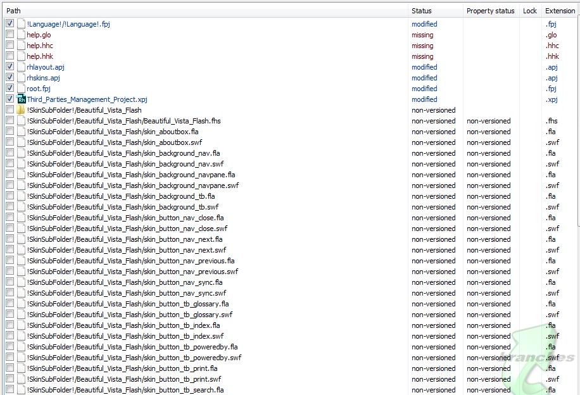Sort by the Status column header
Screen dimensions: 580x395
pyautogui.click(x=436, y=11)
